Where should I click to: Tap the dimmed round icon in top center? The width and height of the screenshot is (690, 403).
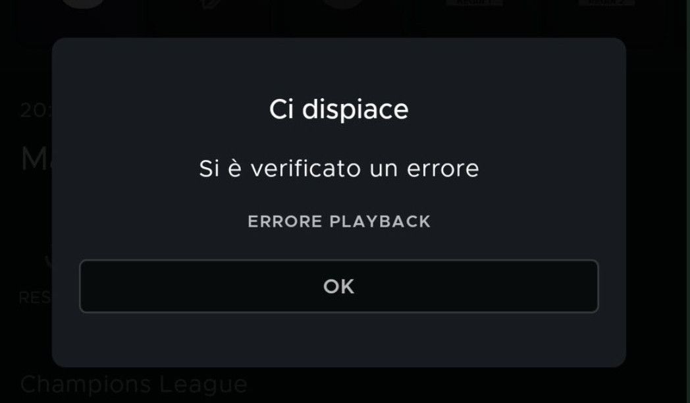(x=343, y=3)
